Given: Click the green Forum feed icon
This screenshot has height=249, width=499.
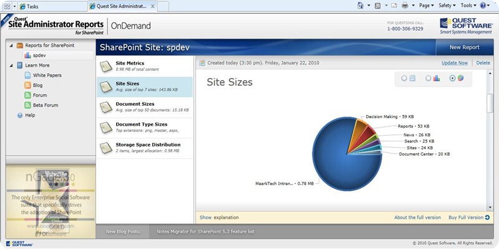Looking at the screenshot, I should (x=27, y=95).
